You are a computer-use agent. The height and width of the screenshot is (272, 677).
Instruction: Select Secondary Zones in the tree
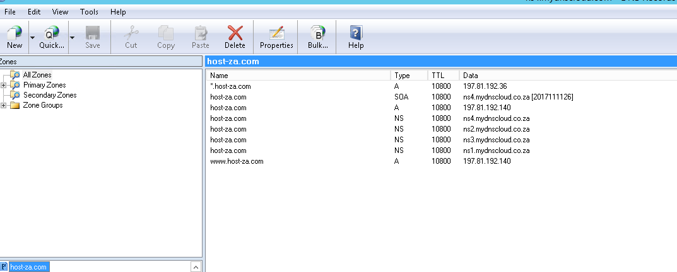[50, 95]
